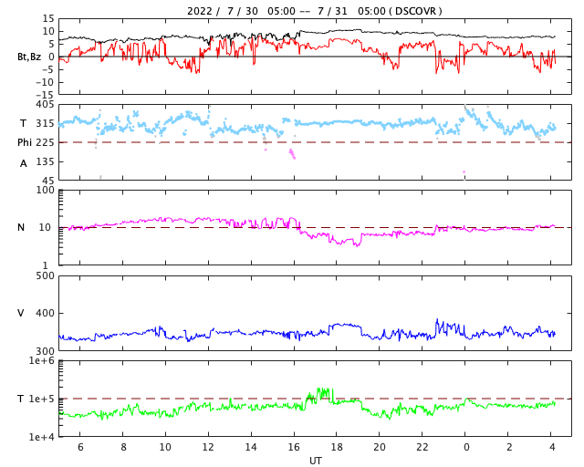Click the temperature spike near 17 UT
This screenshot has width=584, height=467.
point(324,394)
